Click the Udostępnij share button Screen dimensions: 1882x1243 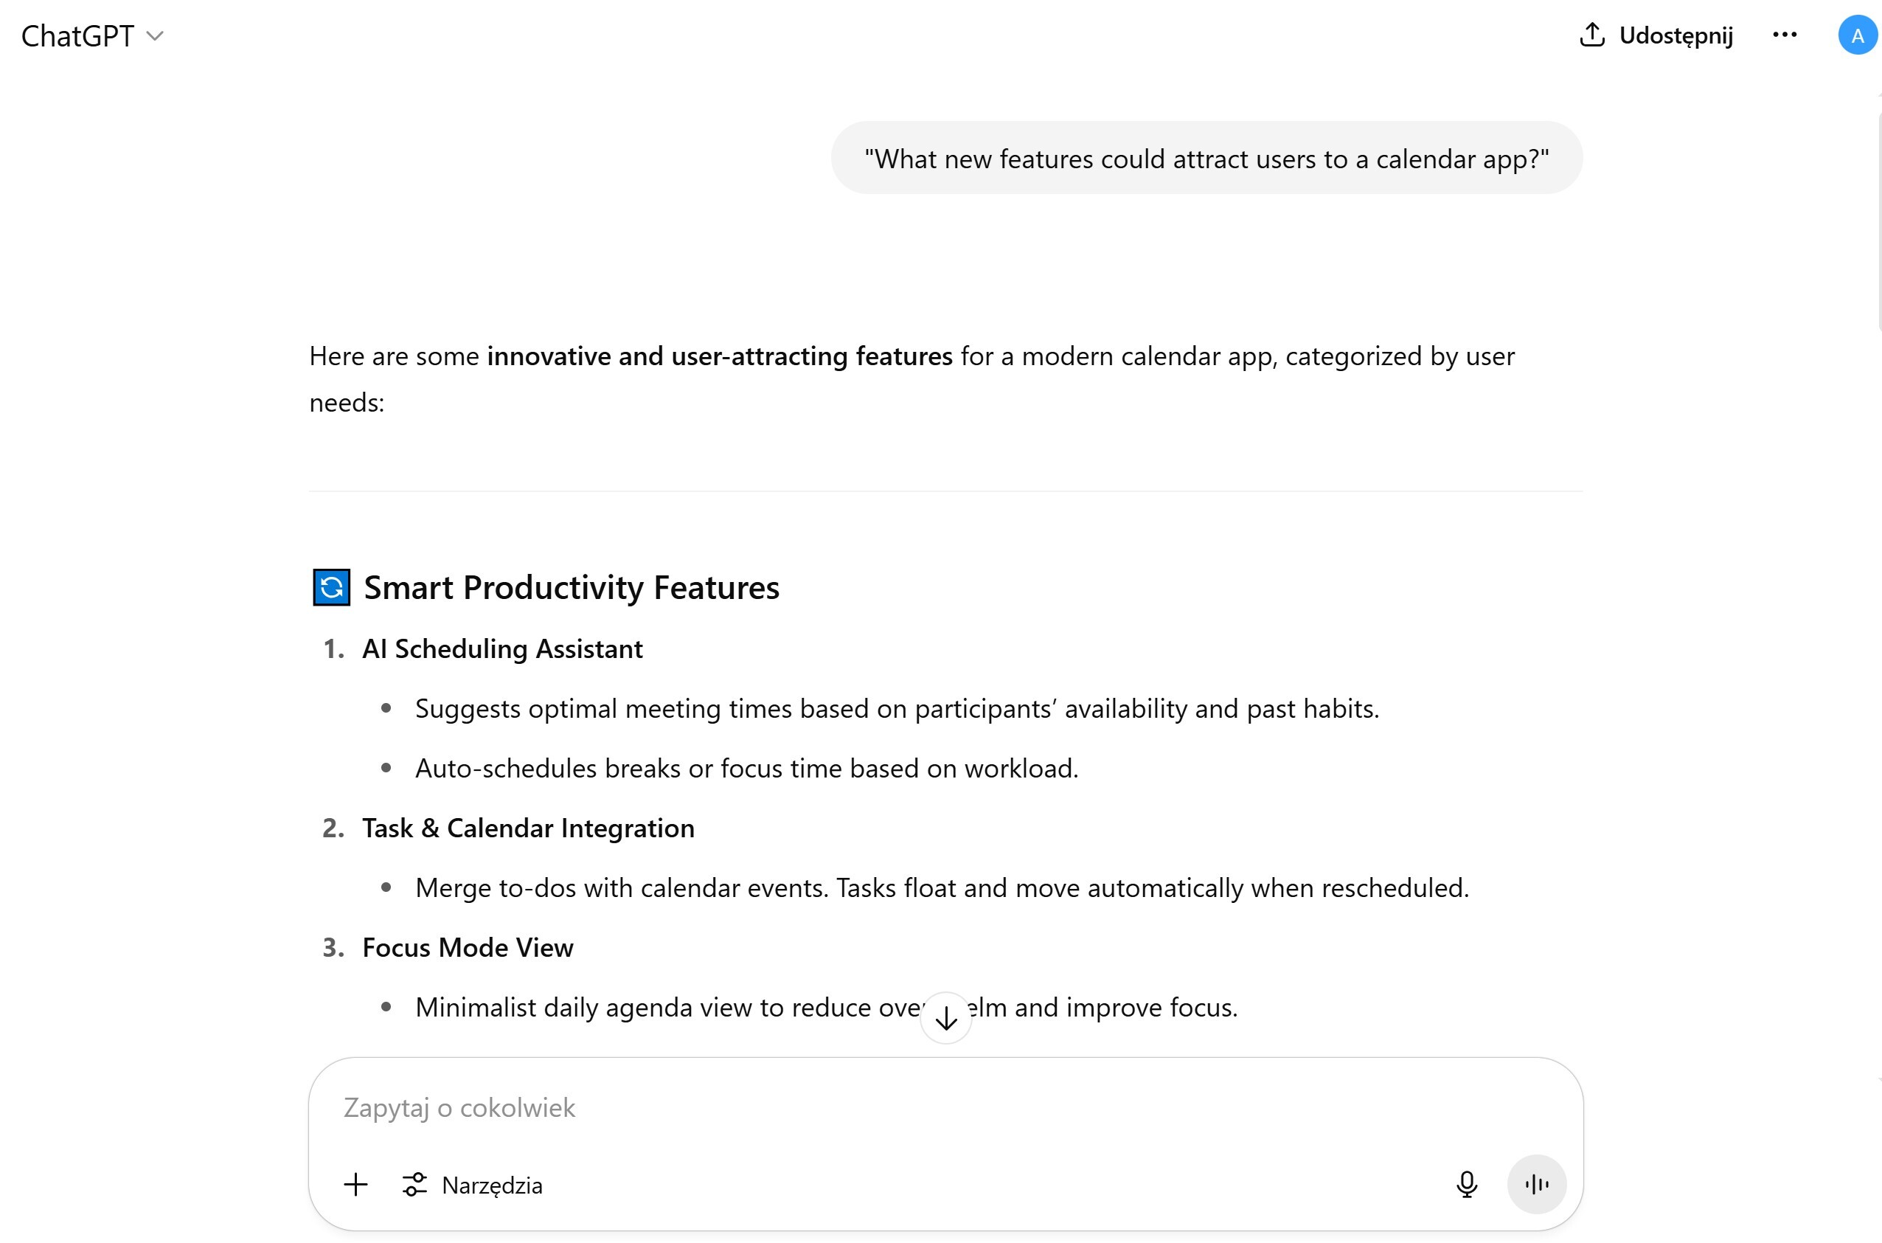click(1656, 35)
